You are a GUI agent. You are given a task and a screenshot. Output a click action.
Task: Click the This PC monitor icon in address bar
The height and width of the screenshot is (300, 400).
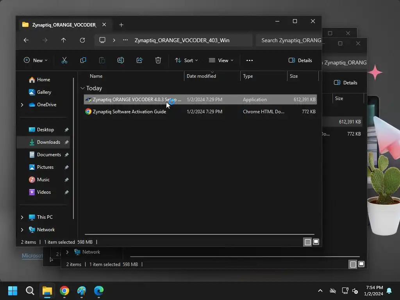pyautogui.click(x=102, y=40)
